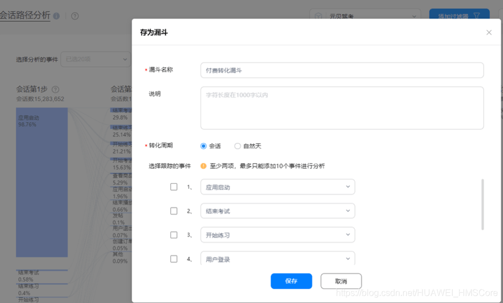Select the 会话 radio option
Image resolution: width=503 pixels, height=303 pixels.
203,146
